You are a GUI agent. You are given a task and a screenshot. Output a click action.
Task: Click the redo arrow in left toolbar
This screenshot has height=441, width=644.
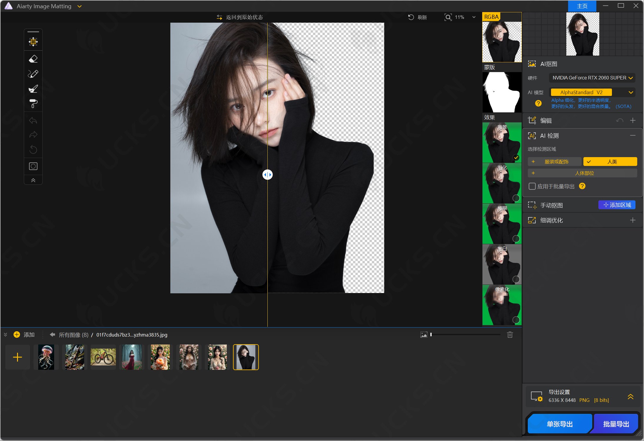tap(33, 135)
